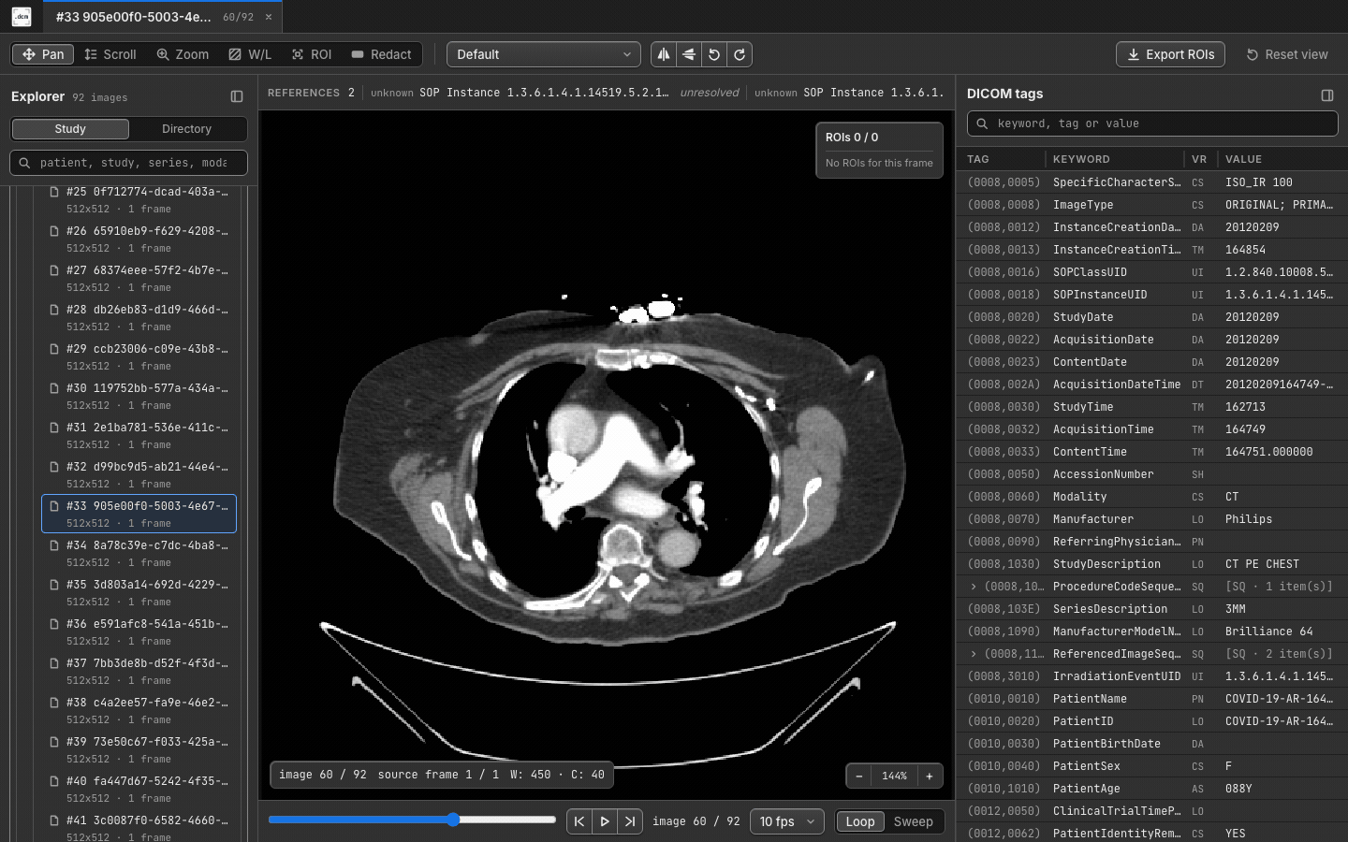1348x842 pixels.
Task: Rotate the image counter-clockwise
Action: (714, 54)
